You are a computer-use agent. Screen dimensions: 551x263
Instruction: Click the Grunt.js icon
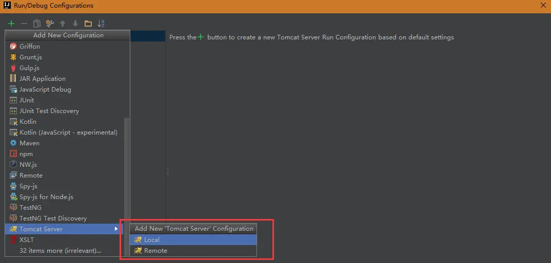pyautogui.click(x=13, y=57)
